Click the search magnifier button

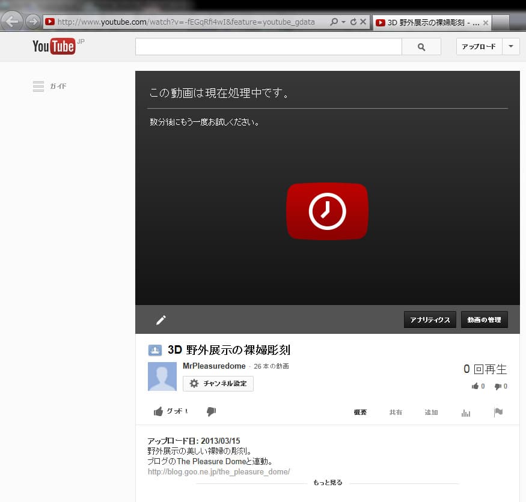point(421,47)
